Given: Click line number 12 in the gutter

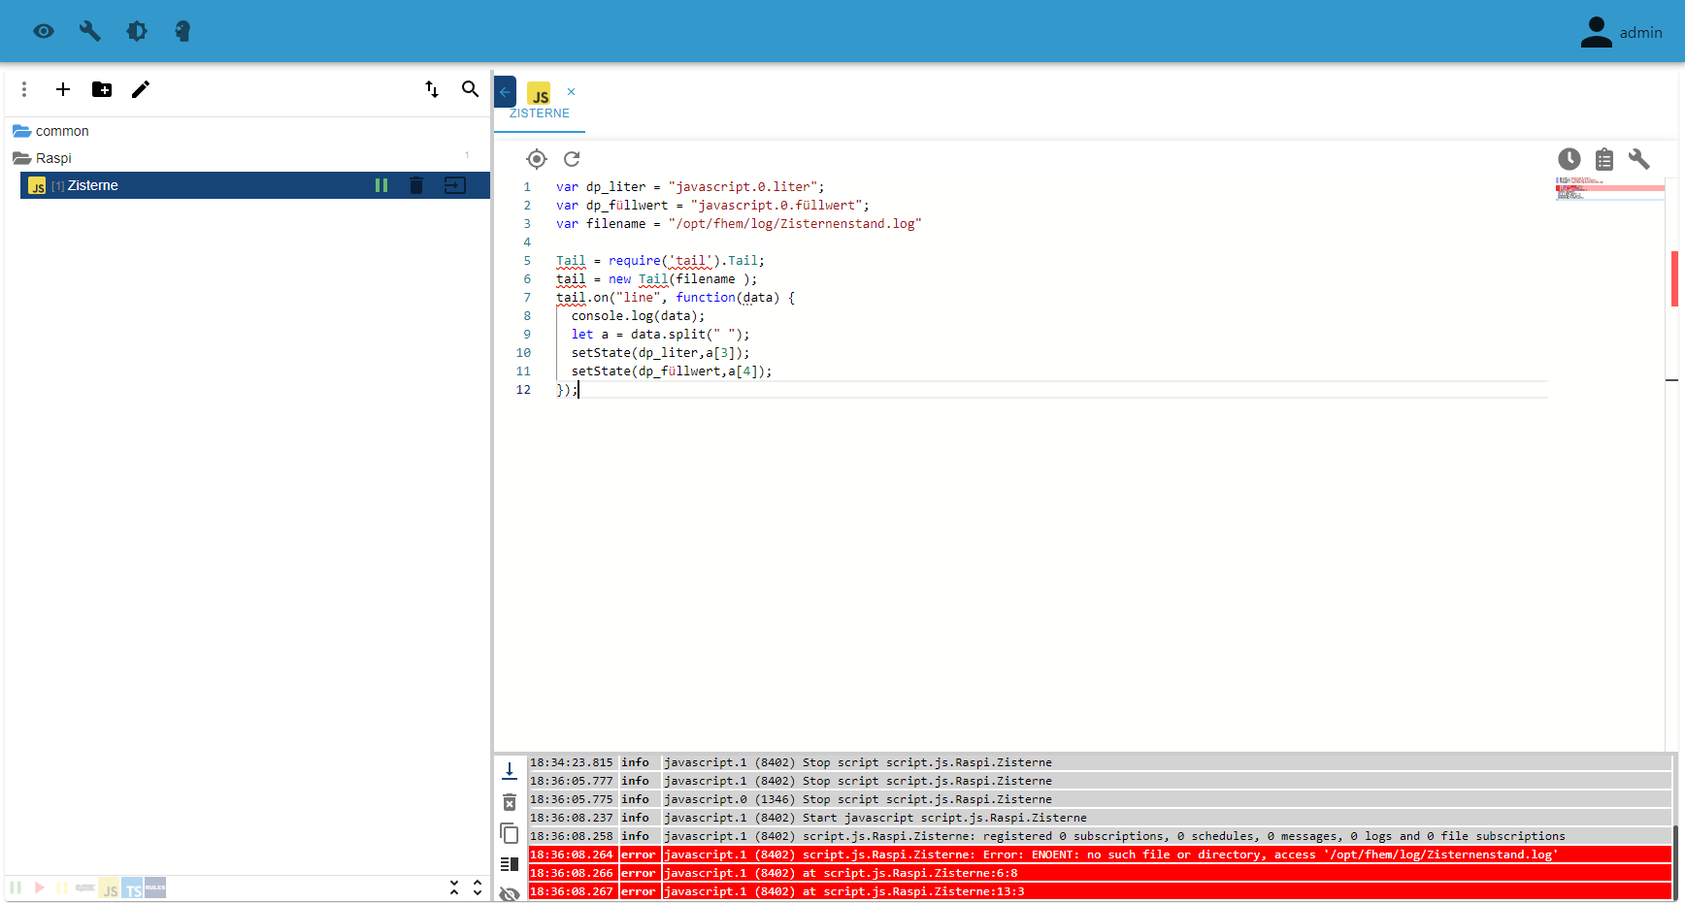Looking at the screenshot, I should pos(524,390).
